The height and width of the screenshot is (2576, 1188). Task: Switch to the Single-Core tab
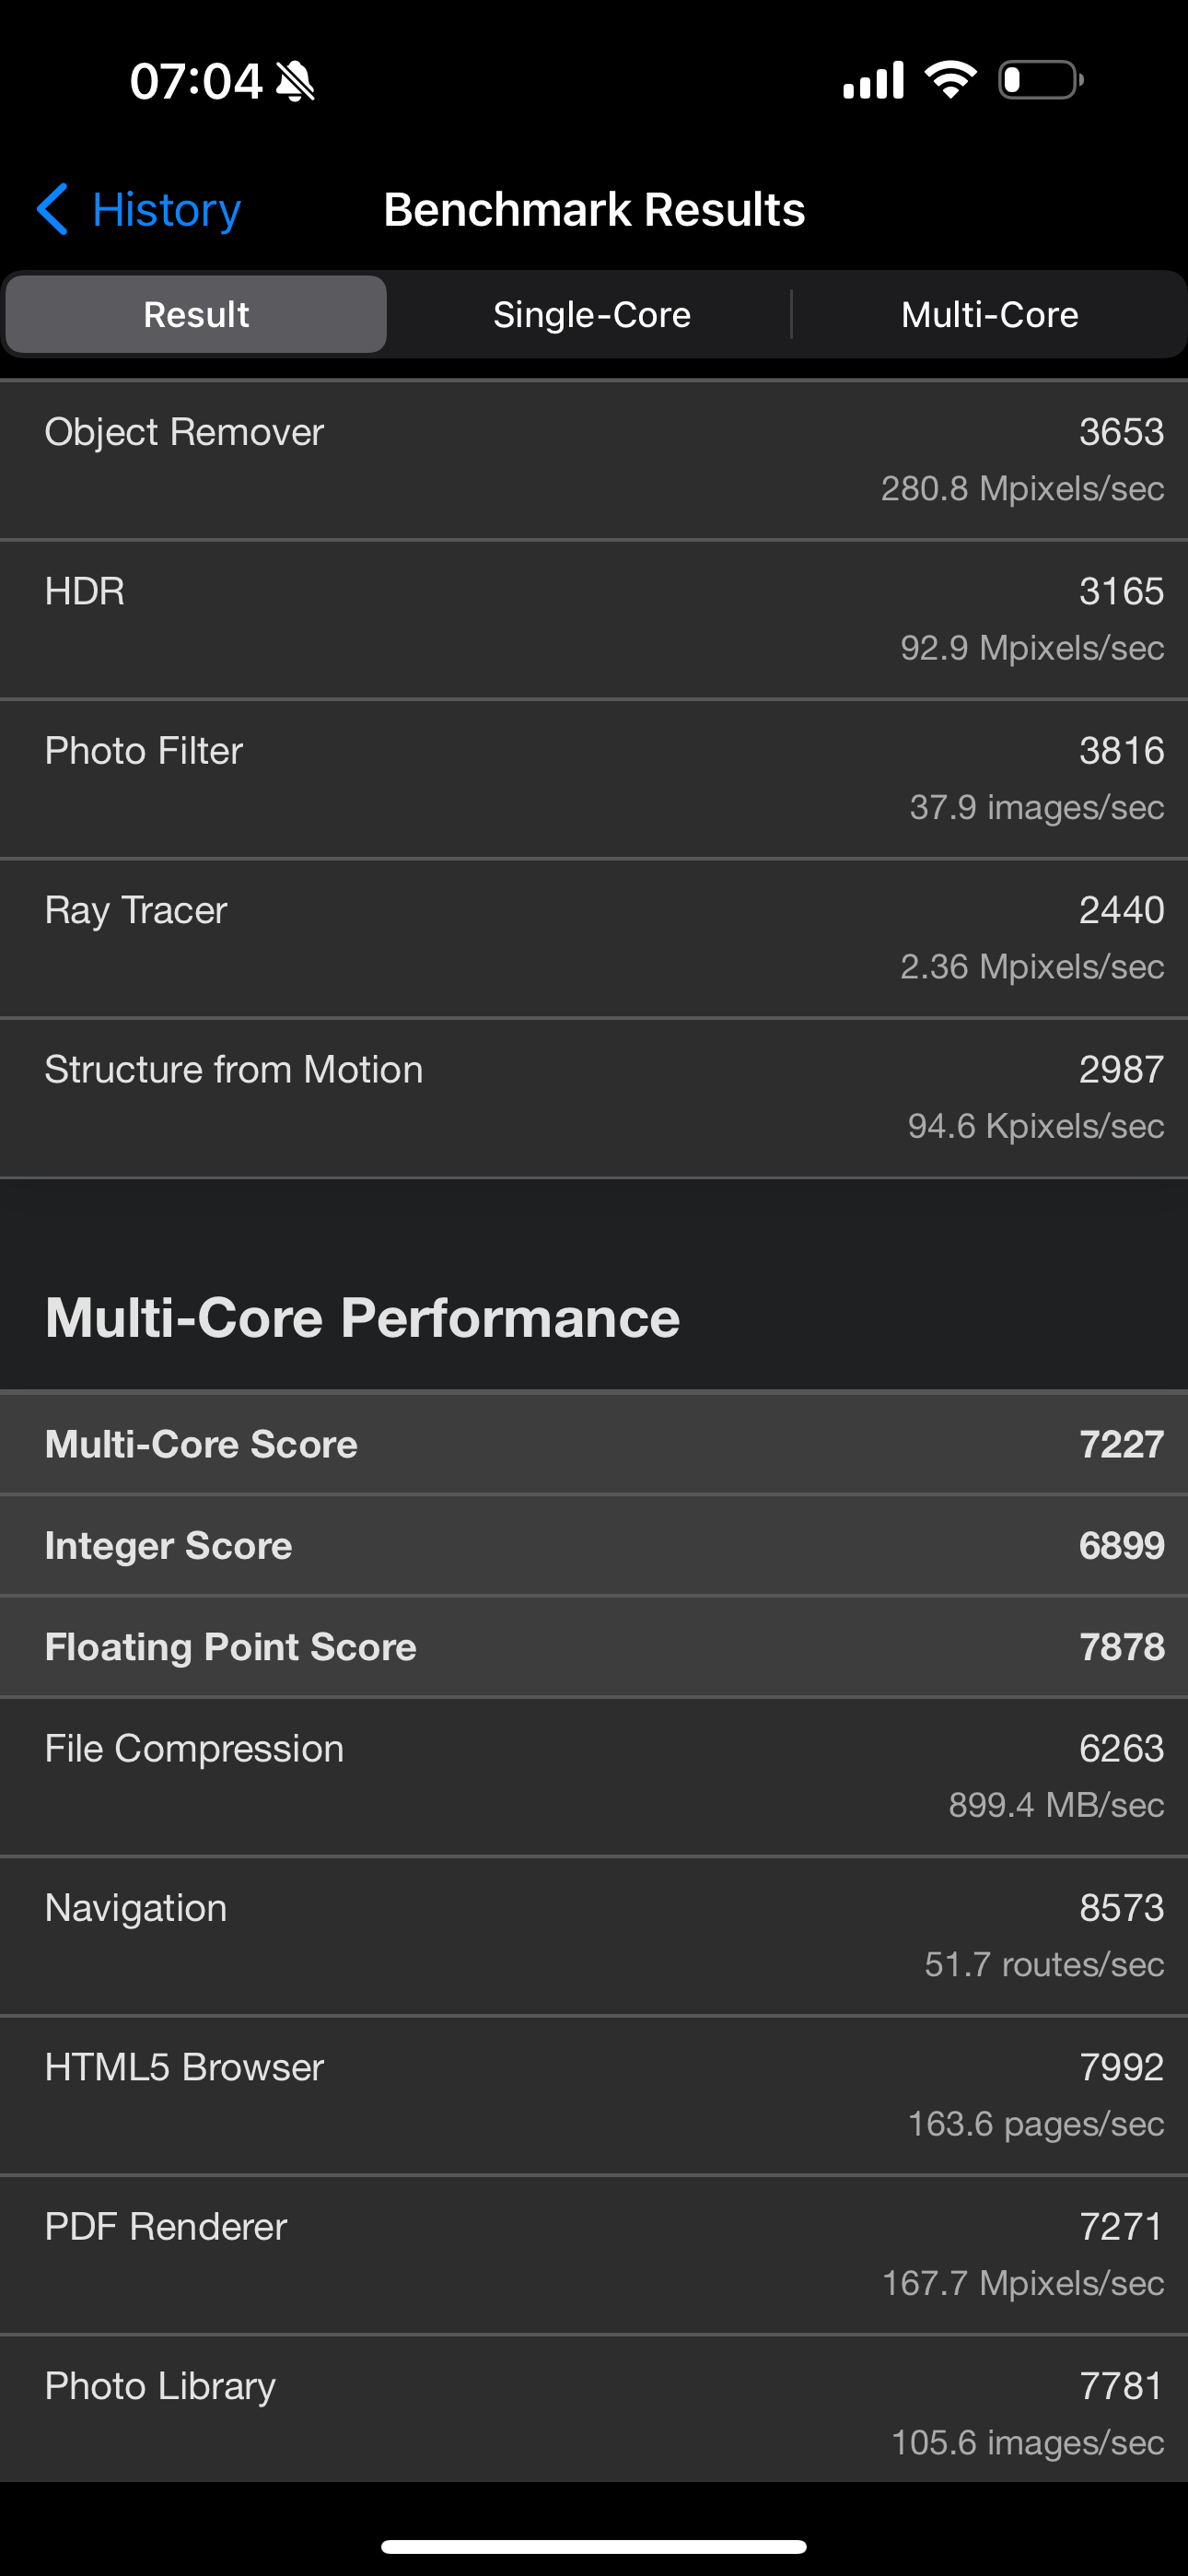(x=592, y=314)
